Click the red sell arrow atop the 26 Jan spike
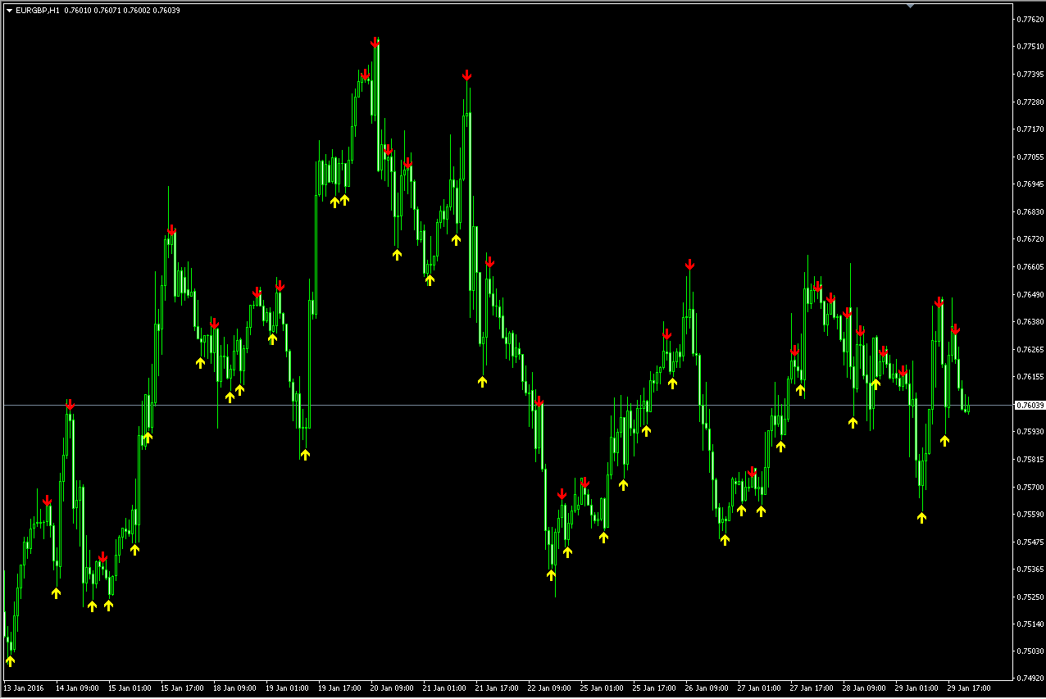1046x699 pixels. pyautogui.click(x=690, y=265)
